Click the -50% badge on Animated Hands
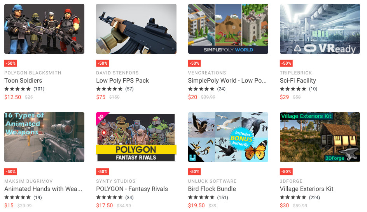 coord(11,171)
